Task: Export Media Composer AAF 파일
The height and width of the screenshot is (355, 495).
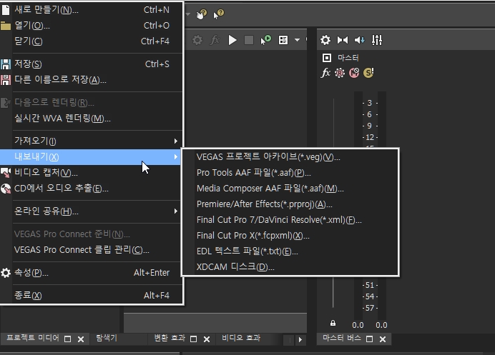Action: click(x=290, y=189)
